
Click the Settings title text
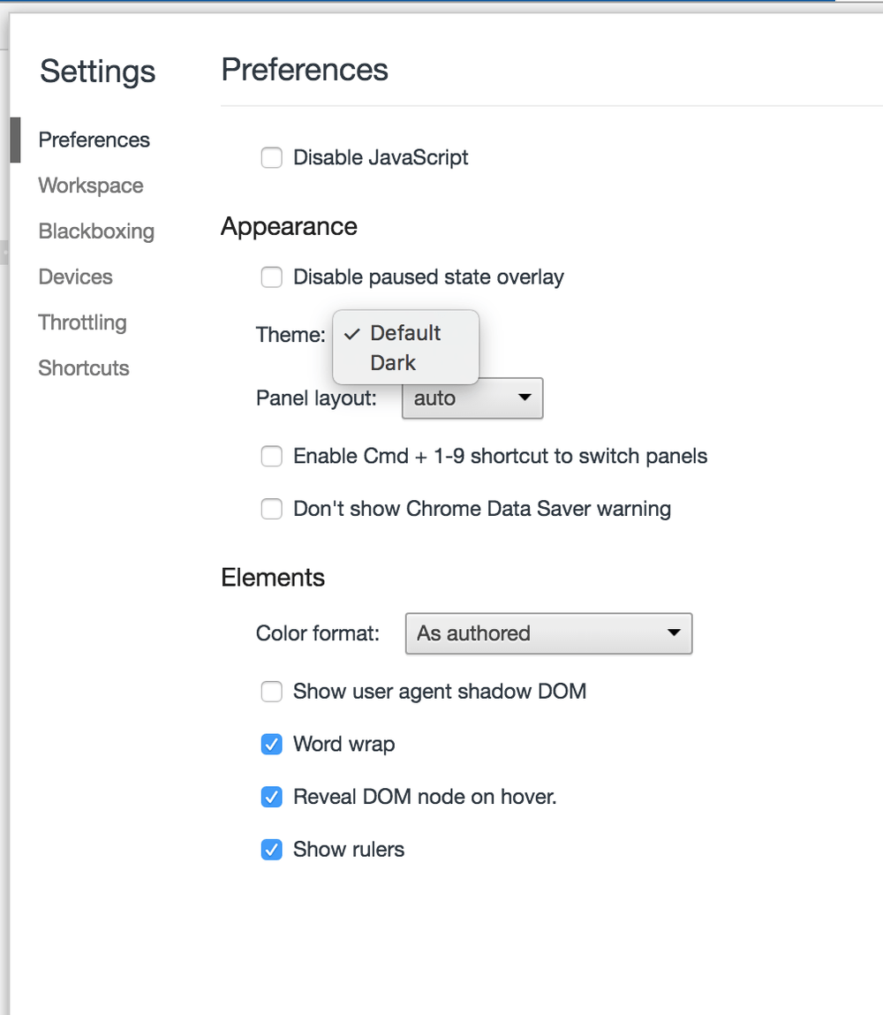click(98, 72)
